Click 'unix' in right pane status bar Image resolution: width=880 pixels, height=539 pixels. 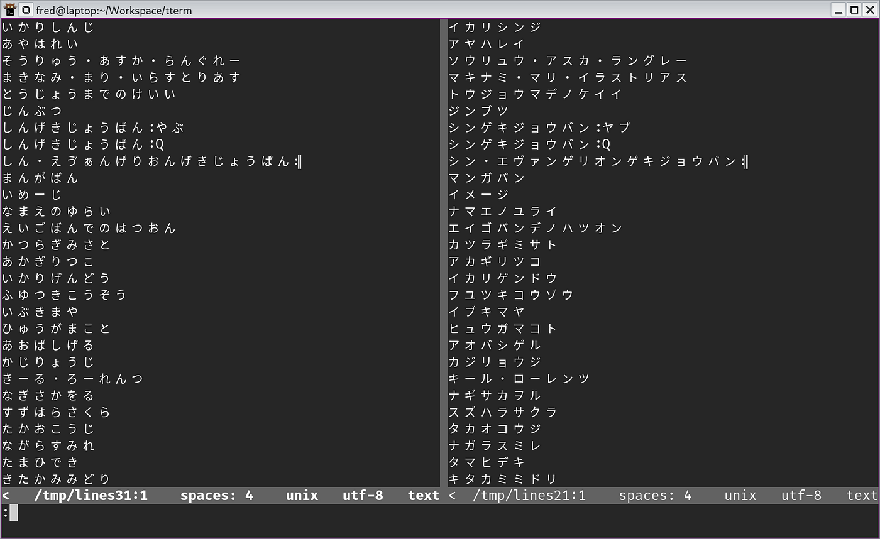(x=740, y=496)
